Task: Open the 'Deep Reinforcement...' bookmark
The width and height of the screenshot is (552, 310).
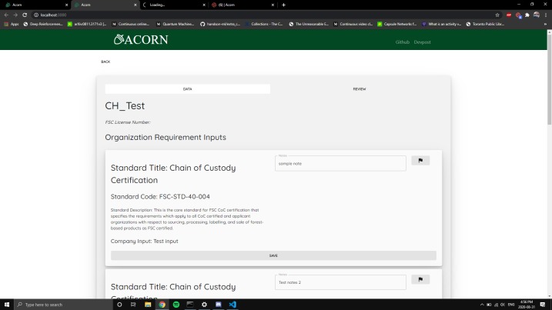Action: (x=43, y=24)
